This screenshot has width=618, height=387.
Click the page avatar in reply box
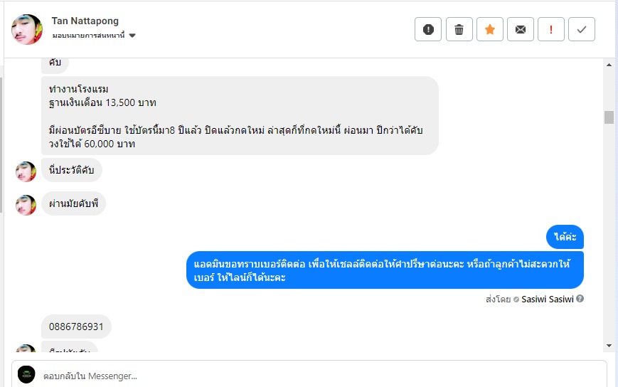click(26, 375)
